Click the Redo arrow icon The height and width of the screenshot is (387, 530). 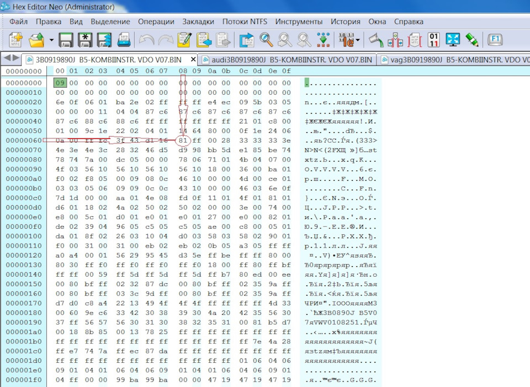click(x=166, y=40)
